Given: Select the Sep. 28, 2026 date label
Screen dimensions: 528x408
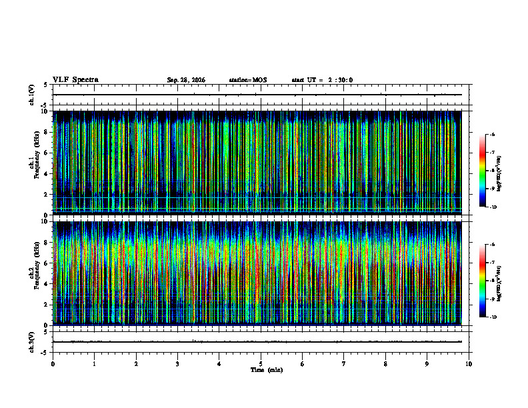Looking at the screenshot, I should (x=186, y=80).
